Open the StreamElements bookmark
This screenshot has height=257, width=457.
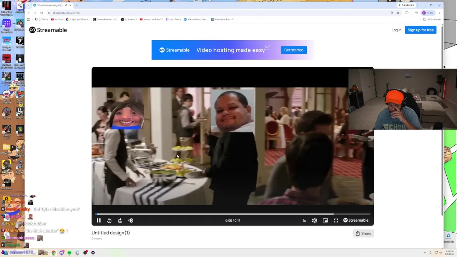click(105, 20)
